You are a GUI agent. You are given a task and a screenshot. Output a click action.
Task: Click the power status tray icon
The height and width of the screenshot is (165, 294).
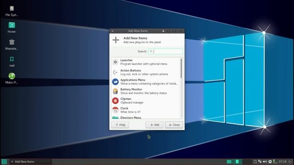coord(274,162)
